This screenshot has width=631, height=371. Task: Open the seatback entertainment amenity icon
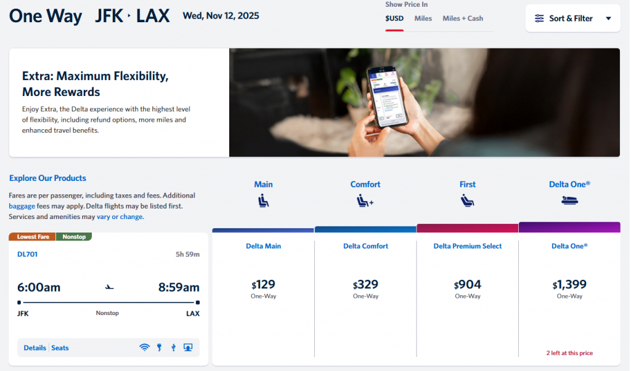click(188, 348)
